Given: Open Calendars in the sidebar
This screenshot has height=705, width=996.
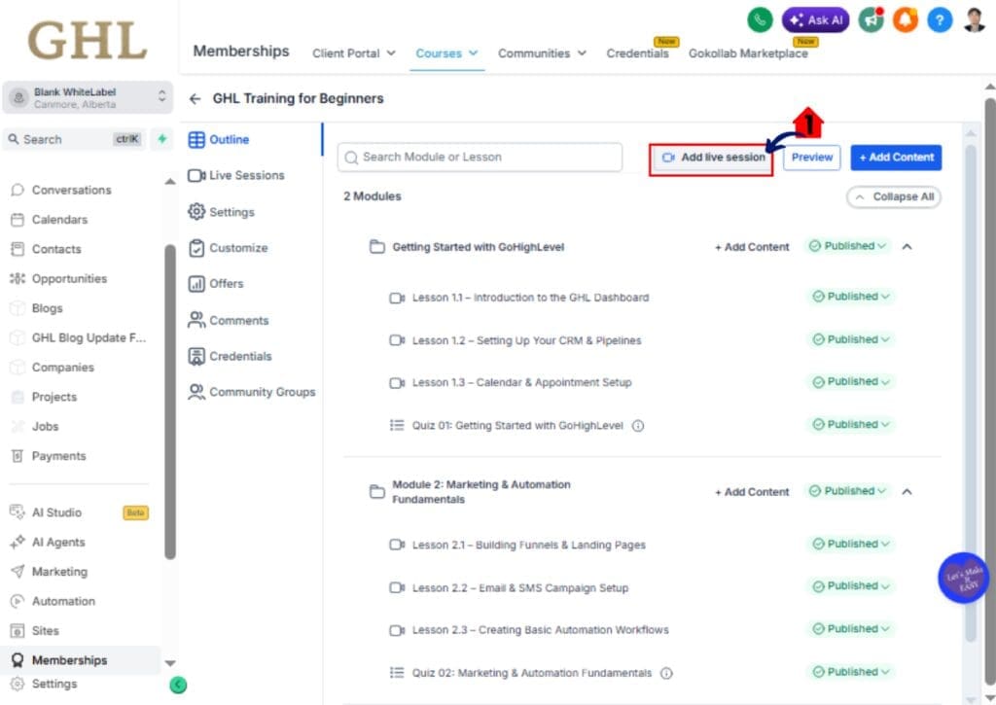Looking at the screenshot, I should click(59, 220).
